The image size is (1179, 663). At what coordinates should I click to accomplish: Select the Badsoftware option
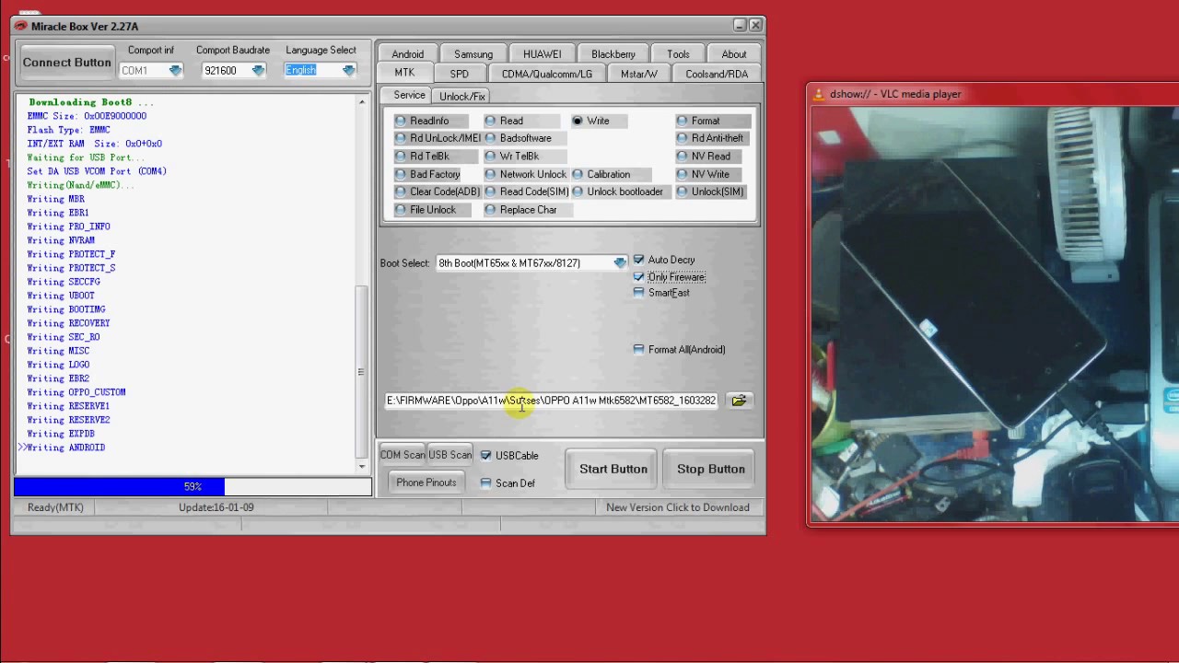(x=525, y=138)
